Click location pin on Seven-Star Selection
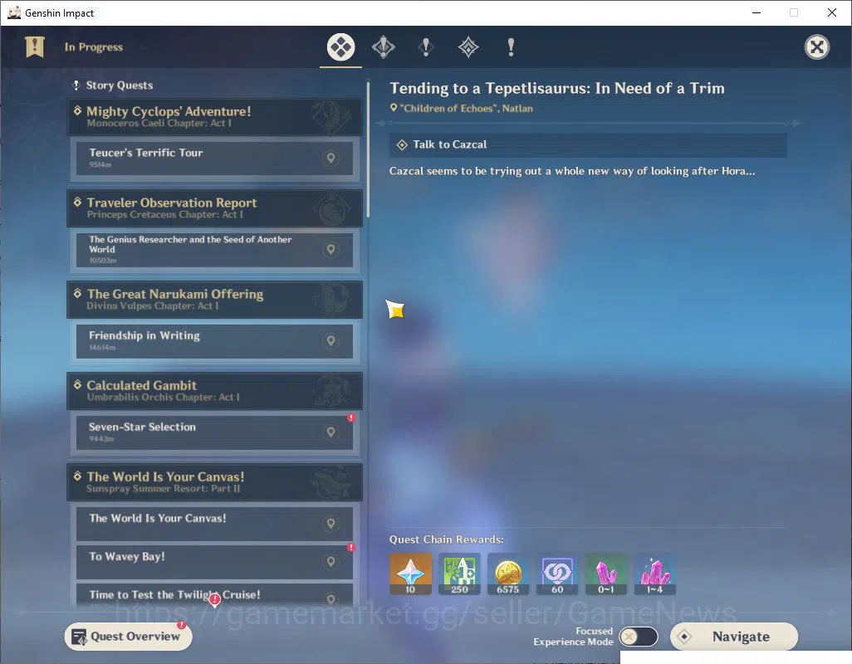The image size is (852, 664). point(331,432)
